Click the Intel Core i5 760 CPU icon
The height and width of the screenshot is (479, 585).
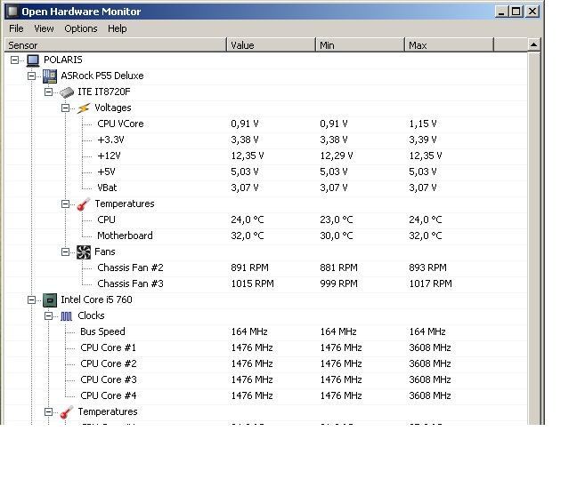tap(50, 300)
